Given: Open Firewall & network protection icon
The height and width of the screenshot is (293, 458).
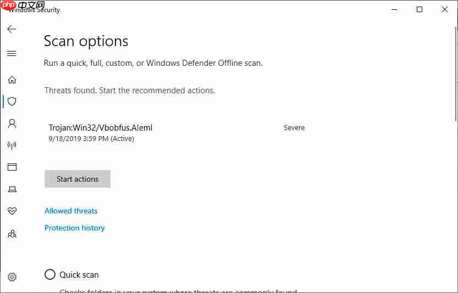Looking at the screenshot, I should pos(12,145).
